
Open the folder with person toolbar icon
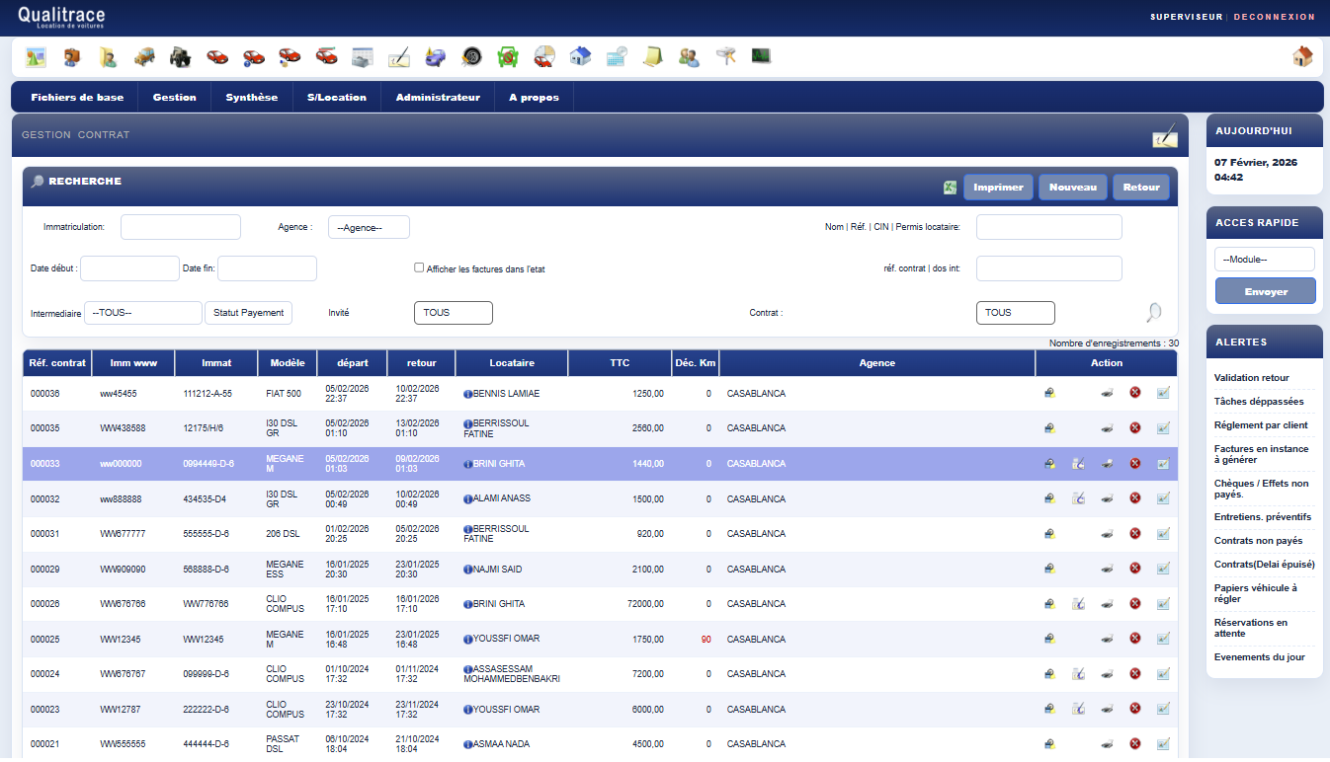108,57
